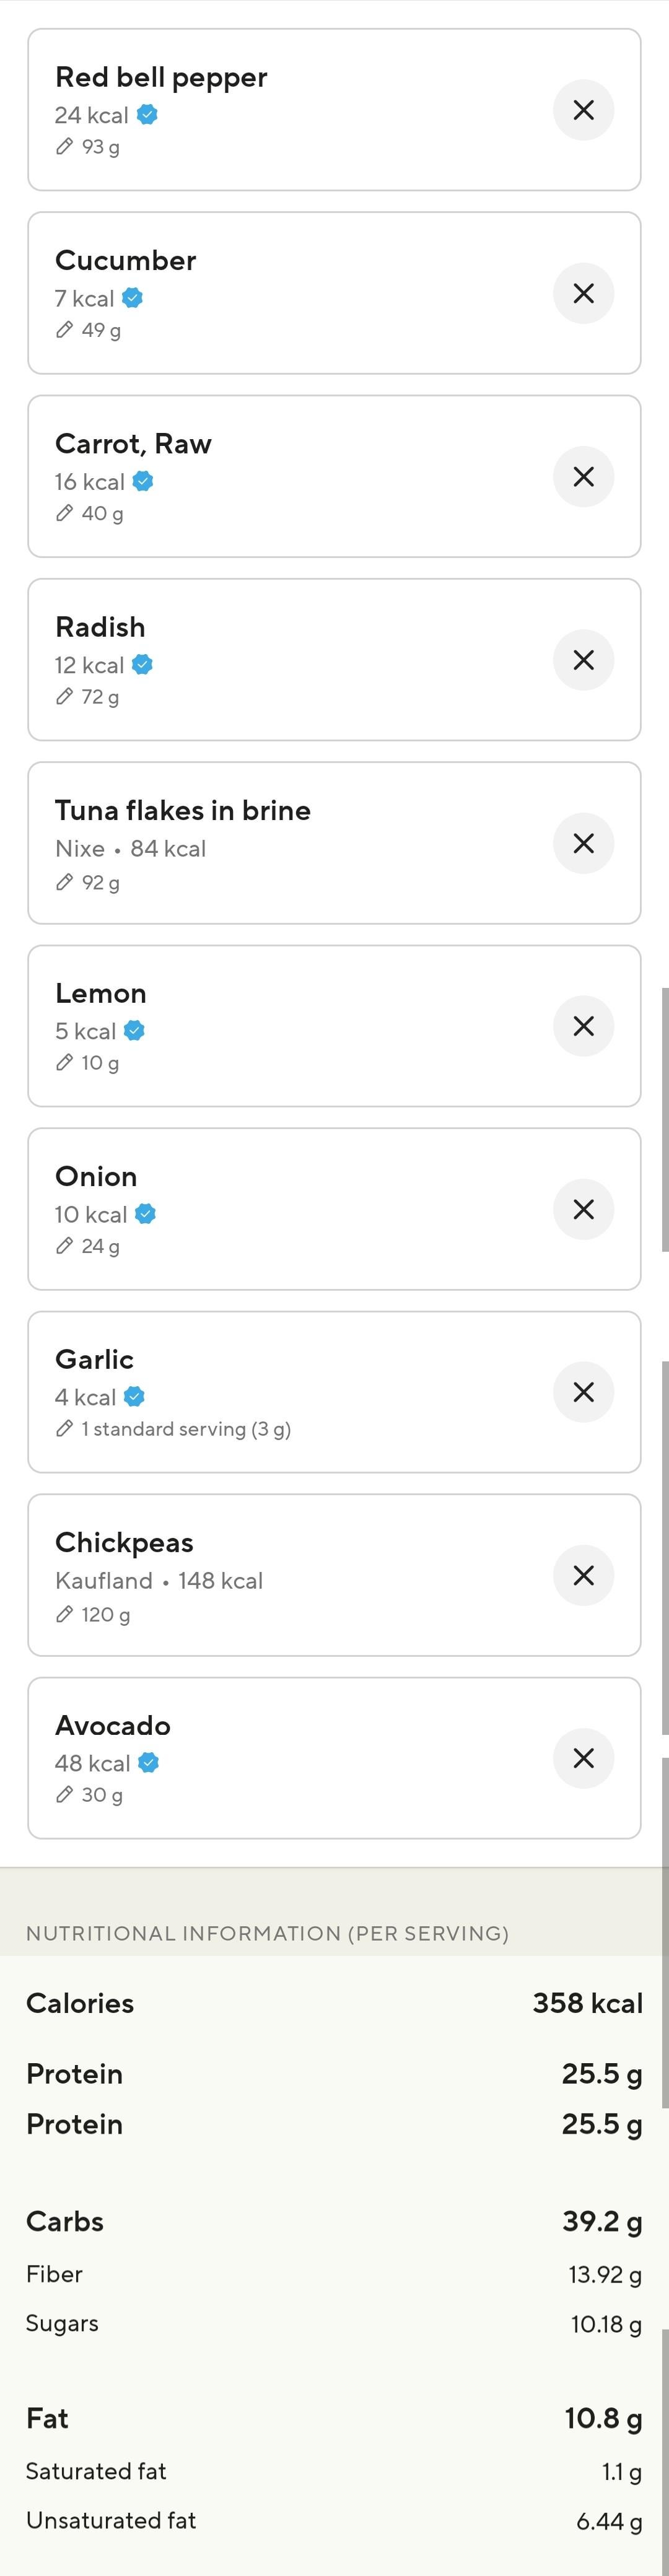Delete Garlic from the ingredients
669x2576 pixels.
583,1392
